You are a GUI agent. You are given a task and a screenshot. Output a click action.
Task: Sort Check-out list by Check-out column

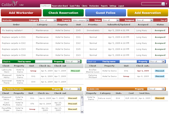(x=143, y=66)
